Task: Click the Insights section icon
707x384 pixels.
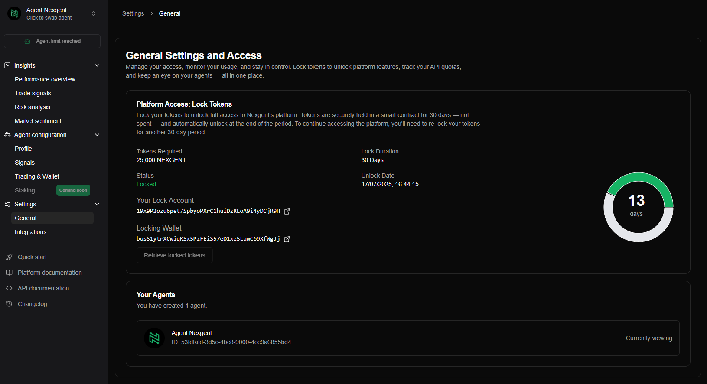Action: (x=7, y=65)
